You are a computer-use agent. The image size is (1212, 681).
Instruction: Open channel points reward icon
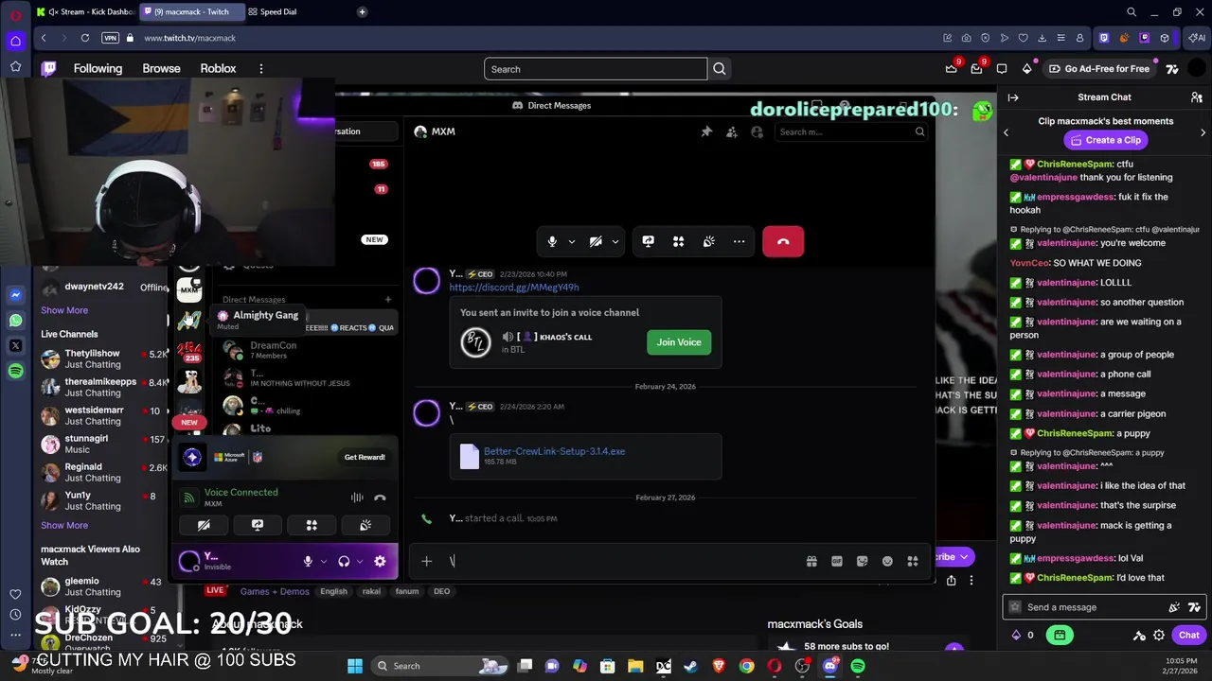(x=1060, y=635)
